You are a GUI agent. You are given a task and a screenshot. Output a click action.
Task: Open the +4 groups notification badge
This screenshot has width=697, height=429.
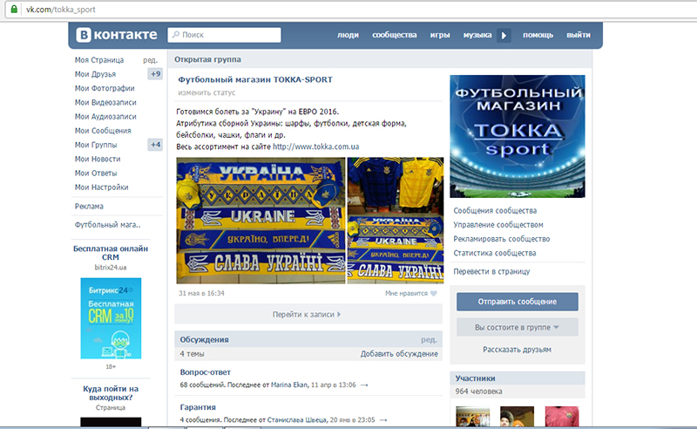[155, 145]
